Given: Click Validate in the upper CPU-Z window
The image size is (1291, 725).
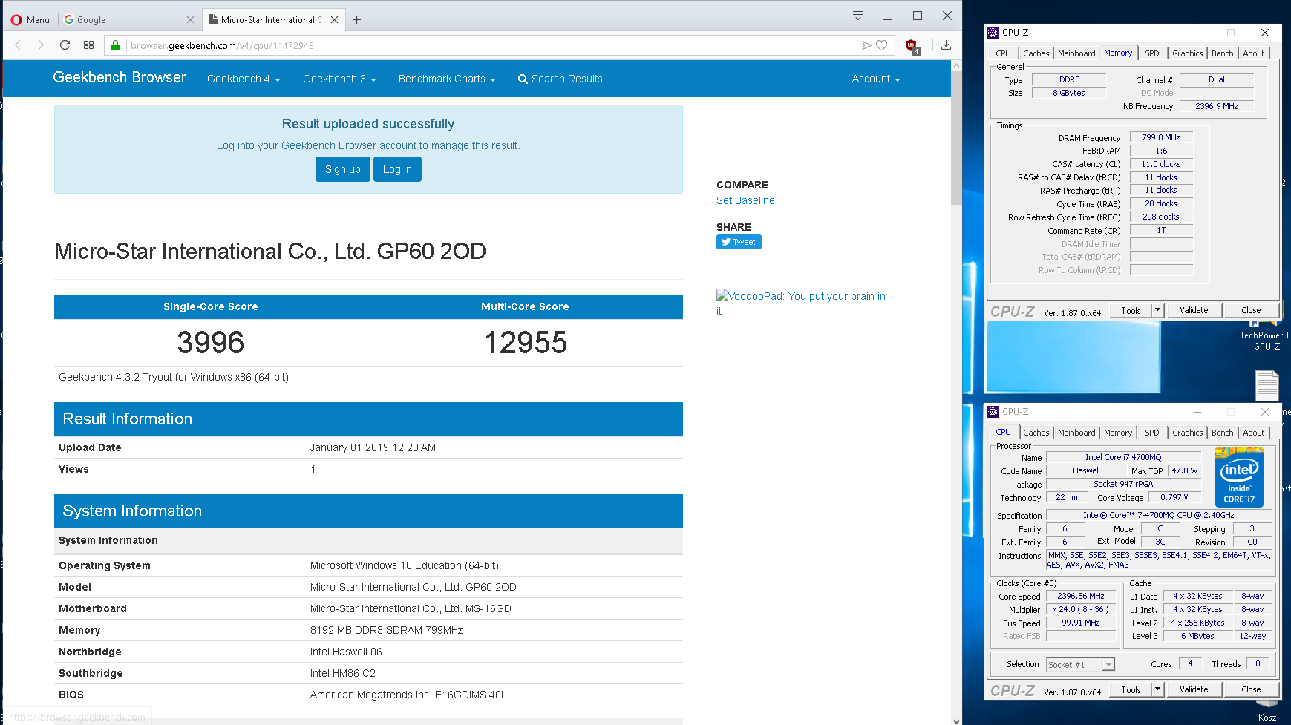Looking at the screenshot, I should pos(1194,310).
